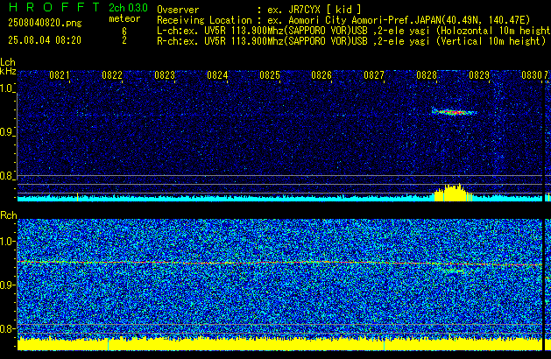Click the HROFFT title text

coord(53,7)
